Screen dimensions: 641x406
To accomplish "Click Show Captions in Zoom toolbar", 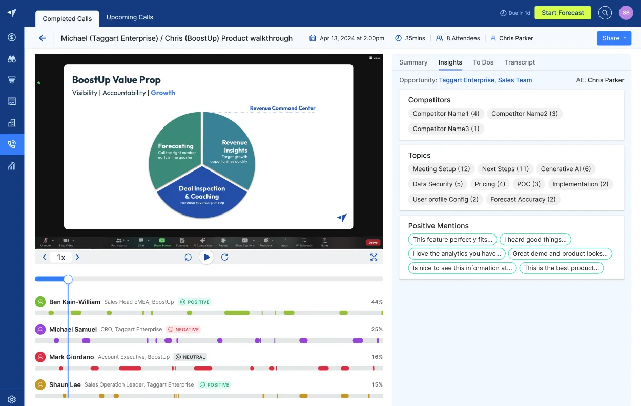I will click(245, 242).
